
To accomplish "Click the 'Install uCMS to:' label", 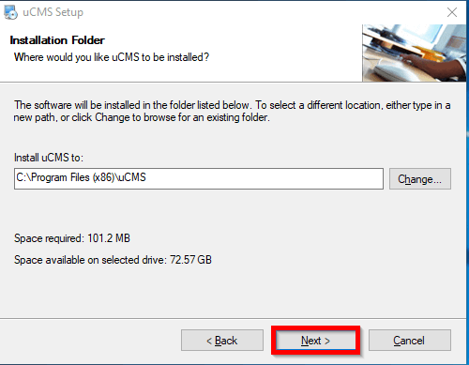I will tap(49, 158).
